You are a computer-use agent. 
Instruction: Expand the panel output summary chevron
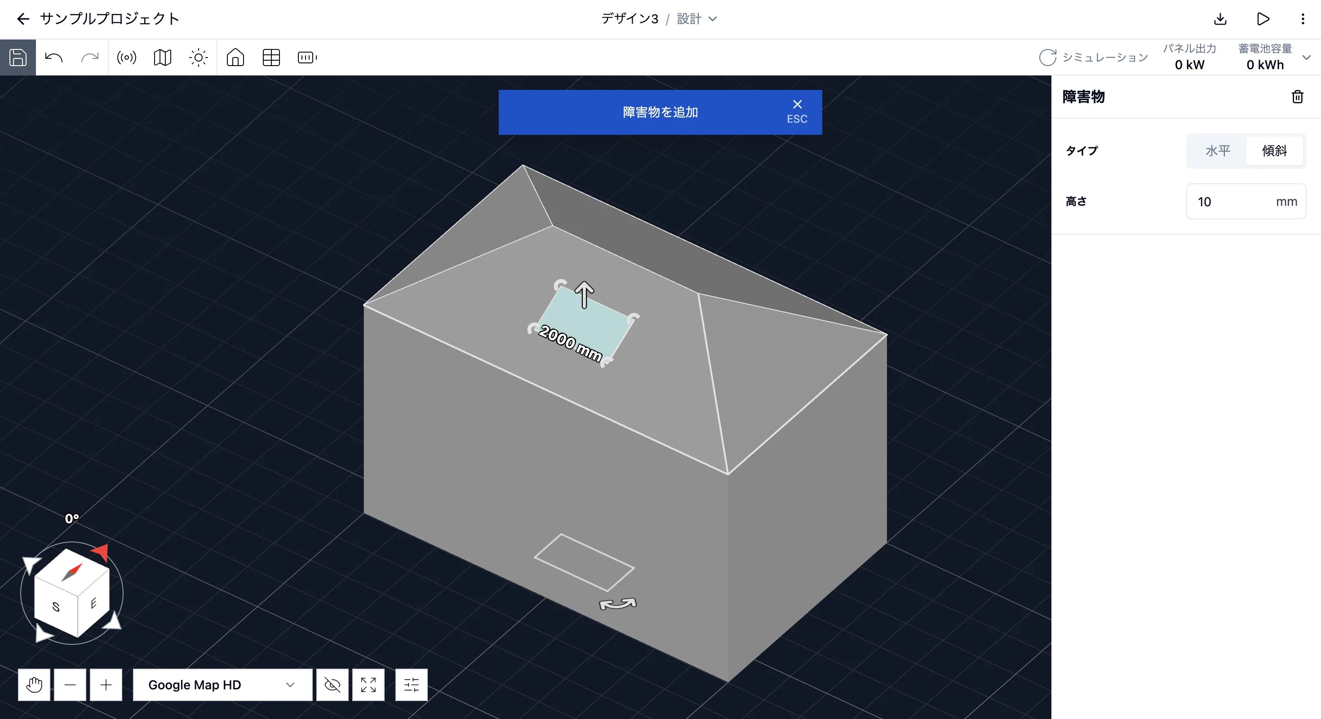click(1307, 58)
